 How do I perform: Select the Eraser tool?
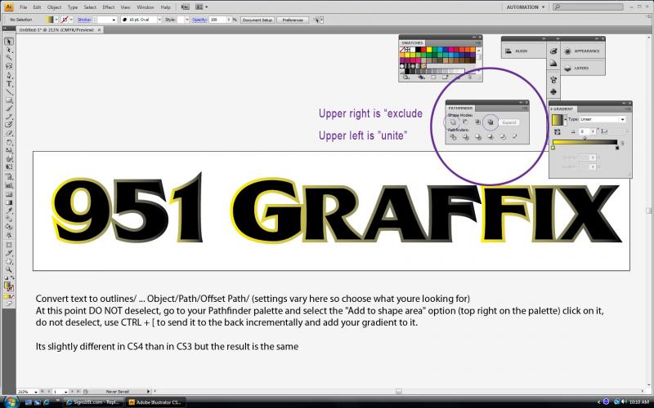pyautogui.click(x=9, y=133)
